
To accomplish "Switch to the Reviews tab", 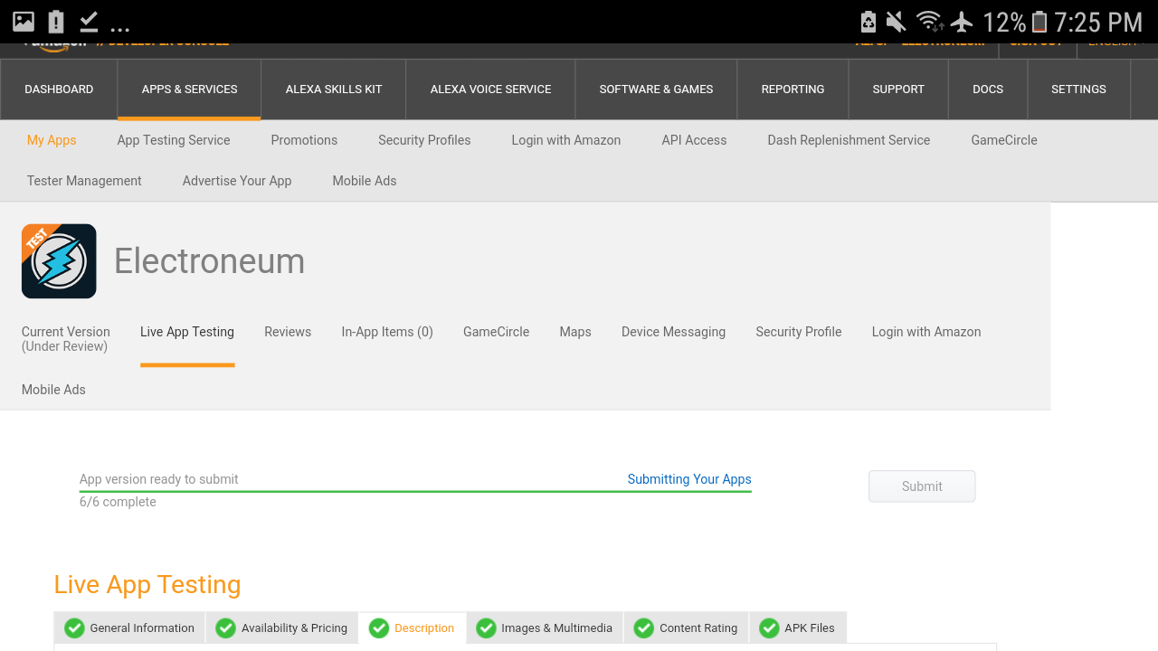I will (x=288, y=332).
